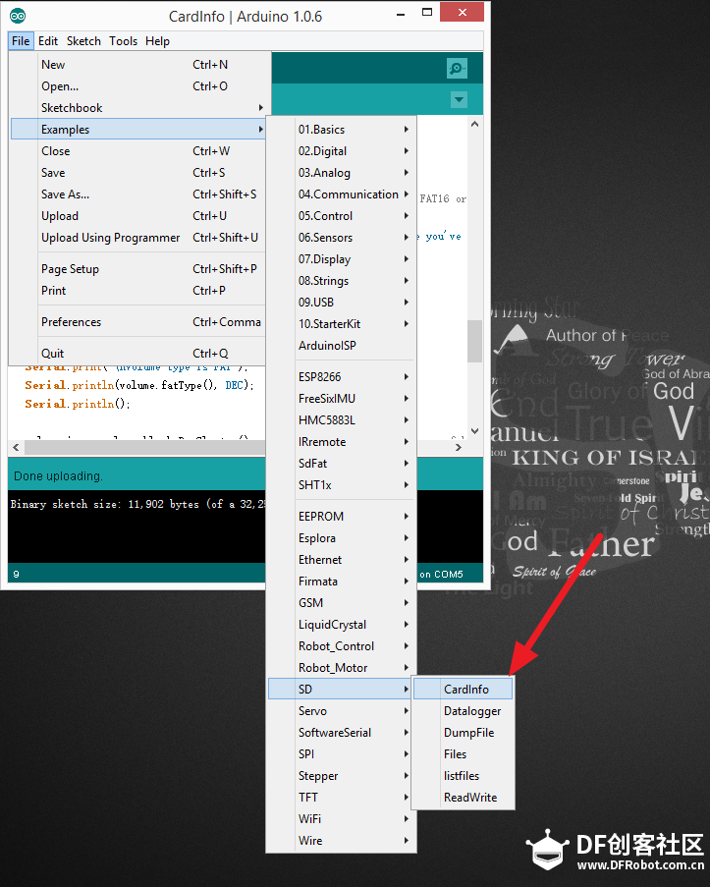Click the horizontal scroll right arrow
Image resolution: width=710 pixels, height=887 pixels.
tap(459, 448)
